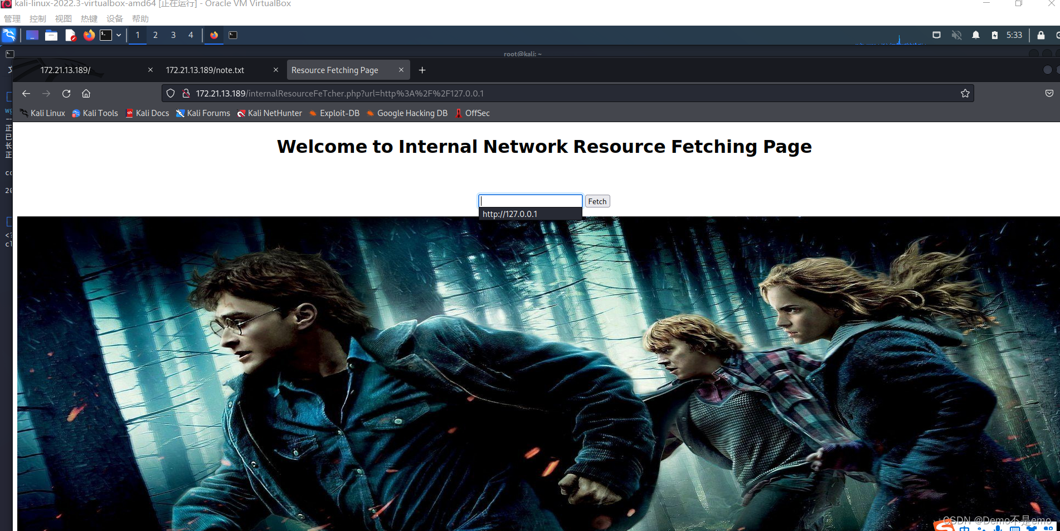The width and height of the screenshot is (1060, 531).
Task: Open the notifications bell
Action: pos(976,35)
